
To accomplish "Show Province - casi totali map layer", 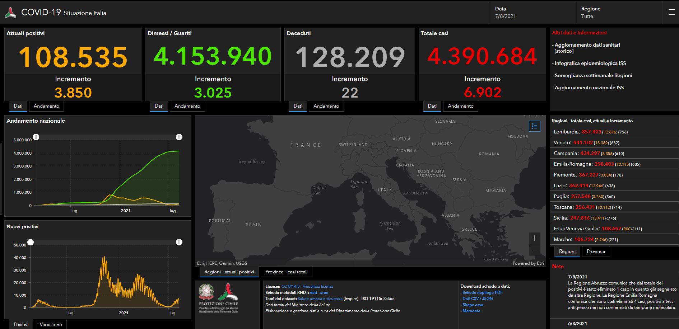I will click(286, 272).
